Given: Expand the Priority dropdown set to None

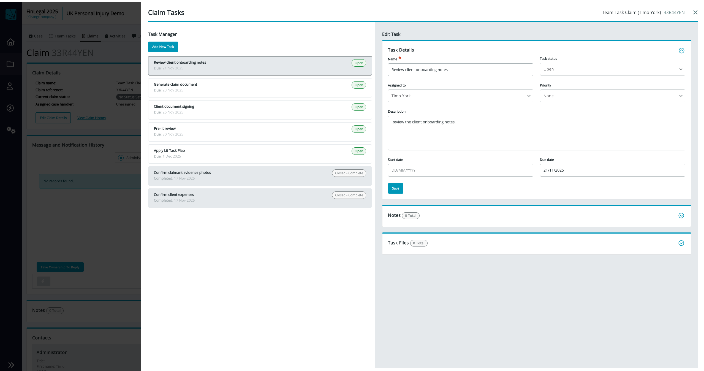Looking at the screenshot, I should click(x=612, y=96).
